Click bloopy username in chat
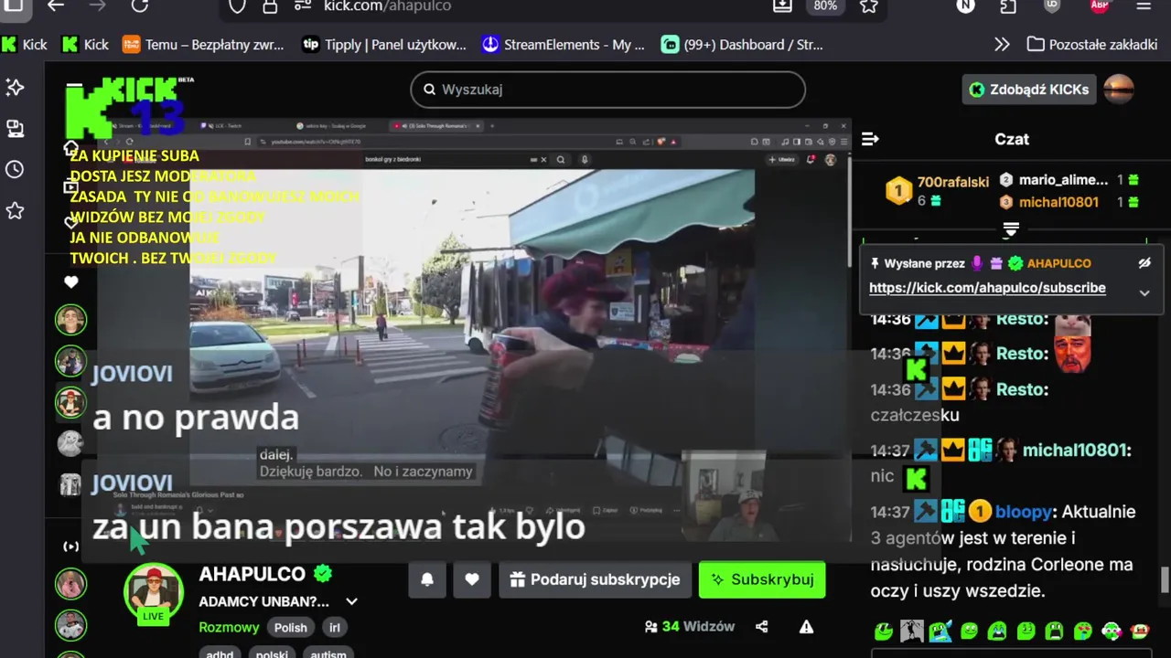 (x=1023, y=512)
